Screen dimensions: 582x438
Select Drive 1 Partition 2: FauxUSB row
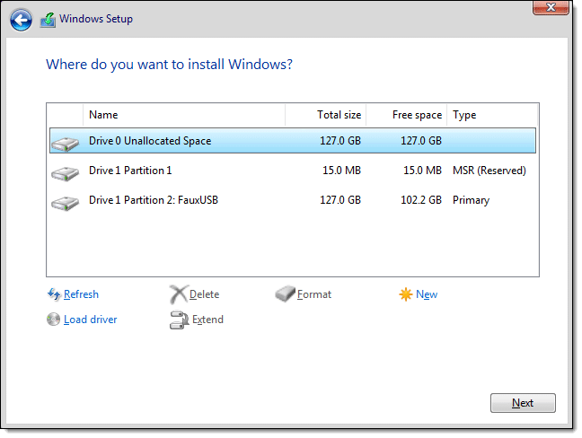tap(293, 200)
